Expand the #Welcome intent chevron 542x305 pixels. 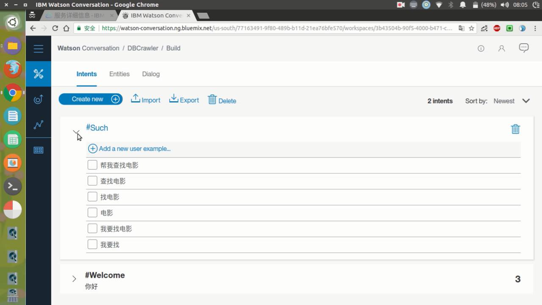coord(74,279)
